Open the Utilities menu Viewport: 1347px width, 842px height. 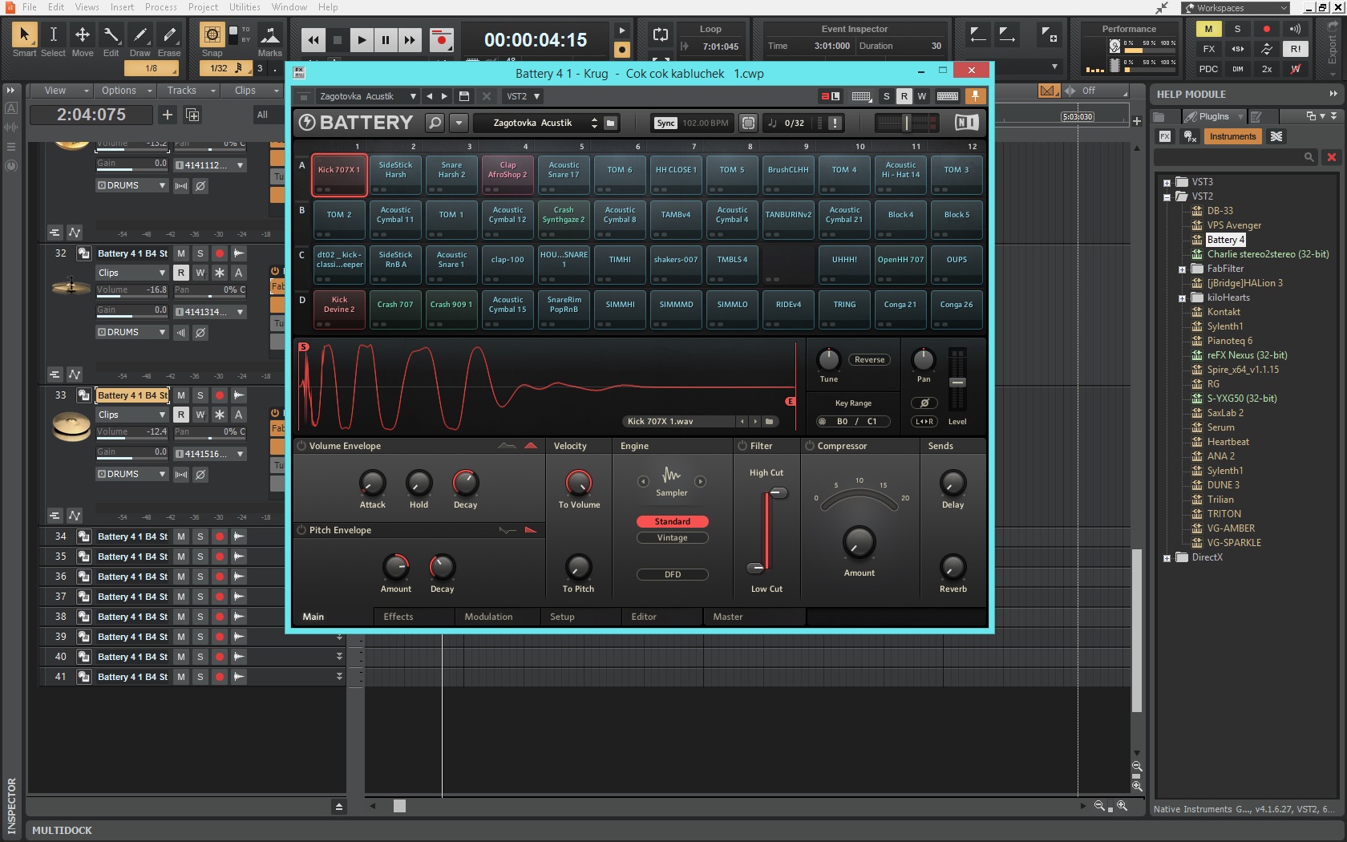coord(245,7)
